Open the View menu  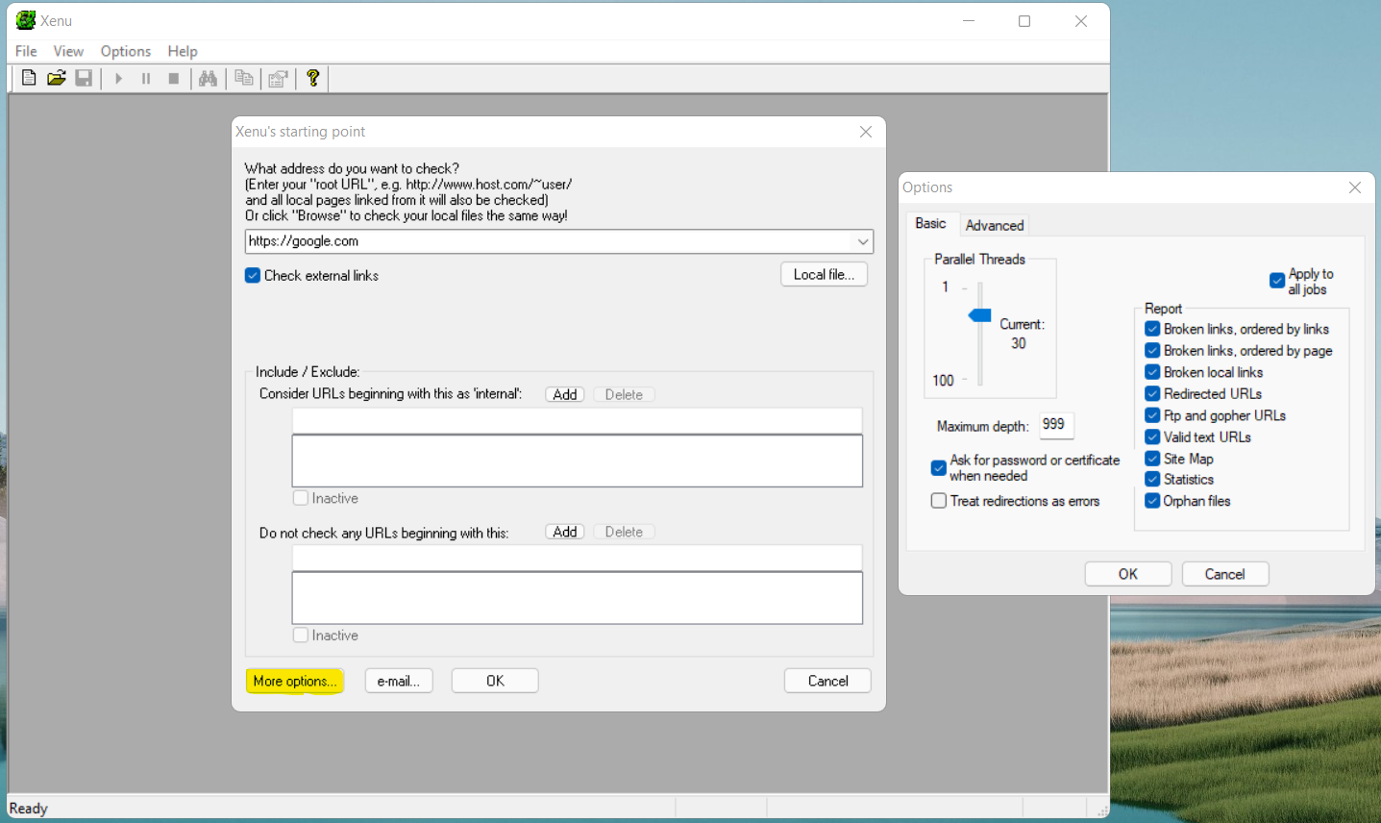click(x=68, y=51)
